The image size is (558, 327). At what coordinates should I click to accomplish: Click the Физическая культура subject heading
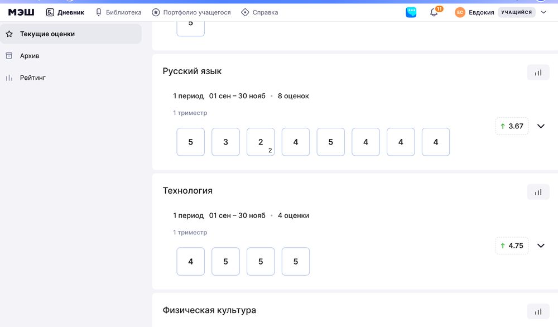pos(209,310)
